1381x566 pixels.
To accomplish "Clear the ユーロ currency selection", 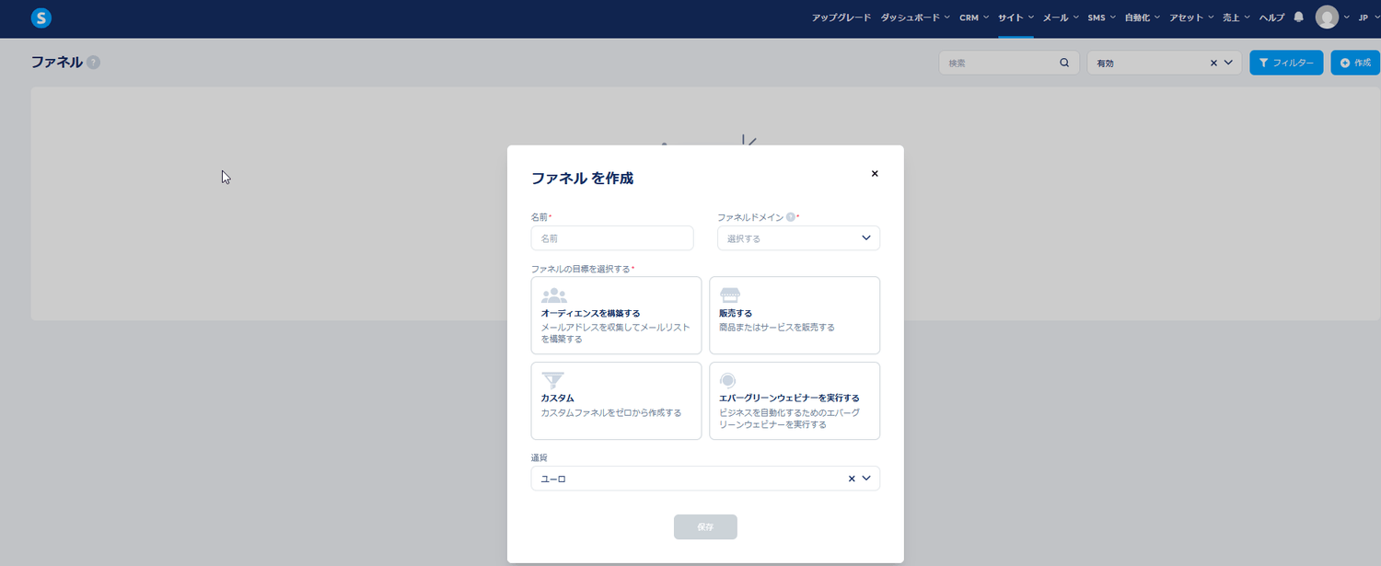I will [x=852, y=479].
